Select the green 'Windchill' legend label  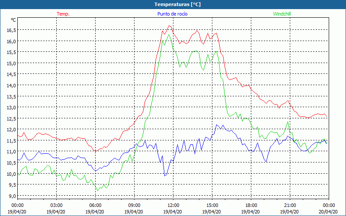click(282, 14)
